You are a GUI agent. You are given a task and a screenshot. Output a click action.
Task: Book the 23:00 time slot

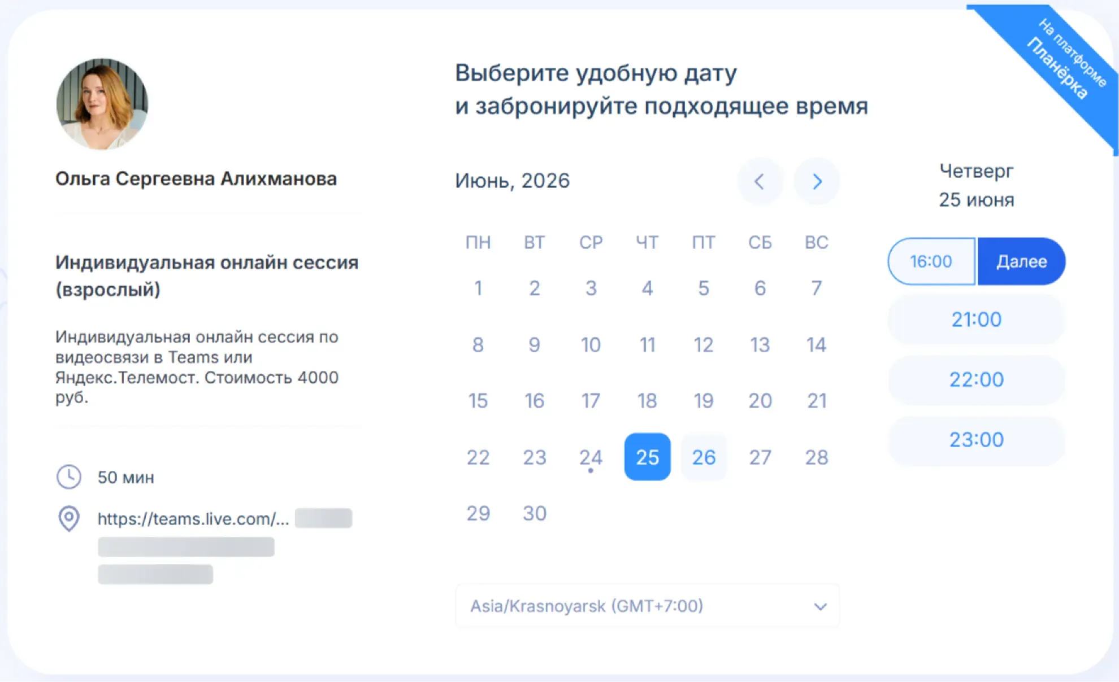pyautogui.click(x=977, y=440)
